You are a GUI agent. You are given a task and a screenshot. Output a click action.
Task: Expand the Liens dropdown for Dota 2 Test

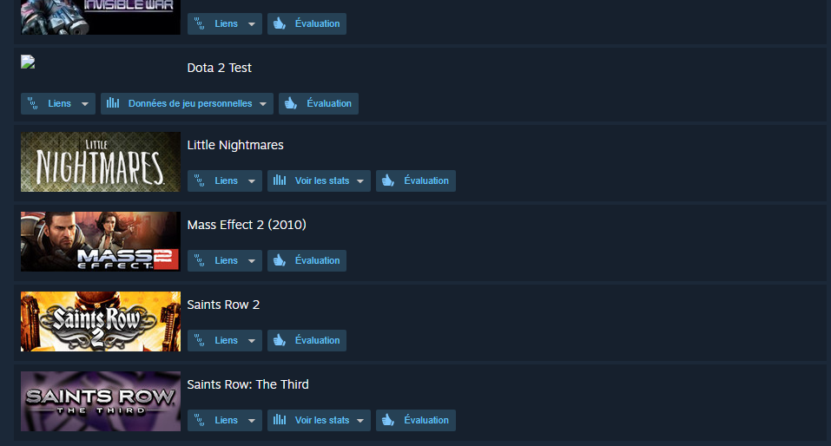(x=85, y=104)
